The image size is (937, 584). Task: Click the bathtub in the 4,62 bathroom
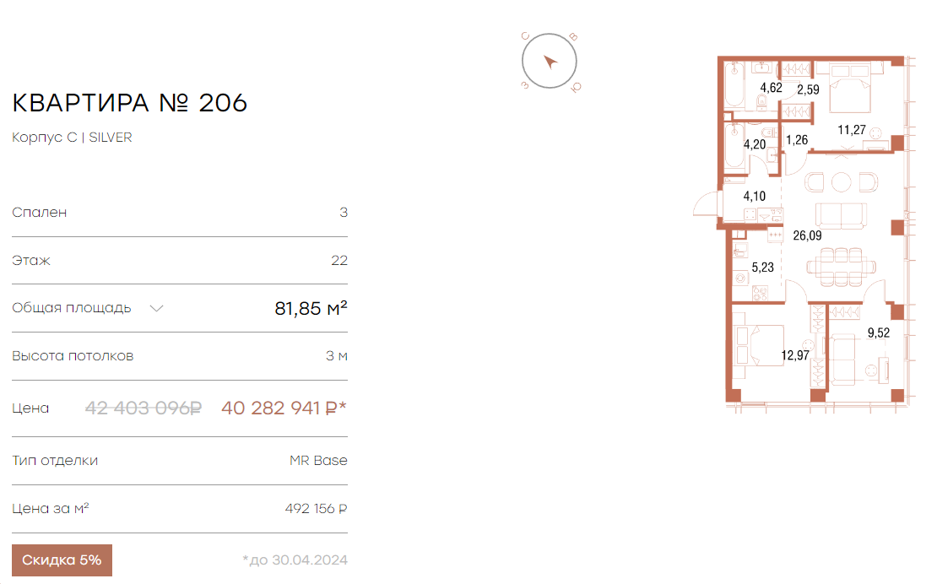coord(734,86)
